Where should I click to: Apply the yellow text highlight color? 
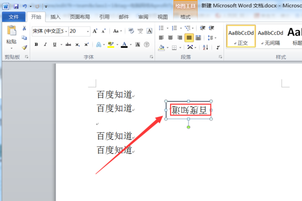(111, 45)
